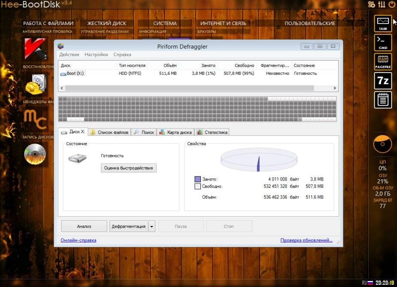Image resolution: width=397 pixels, height=287 pixels.
Task: Open the equalizer settings icon at top right
Action: [382, 4]
